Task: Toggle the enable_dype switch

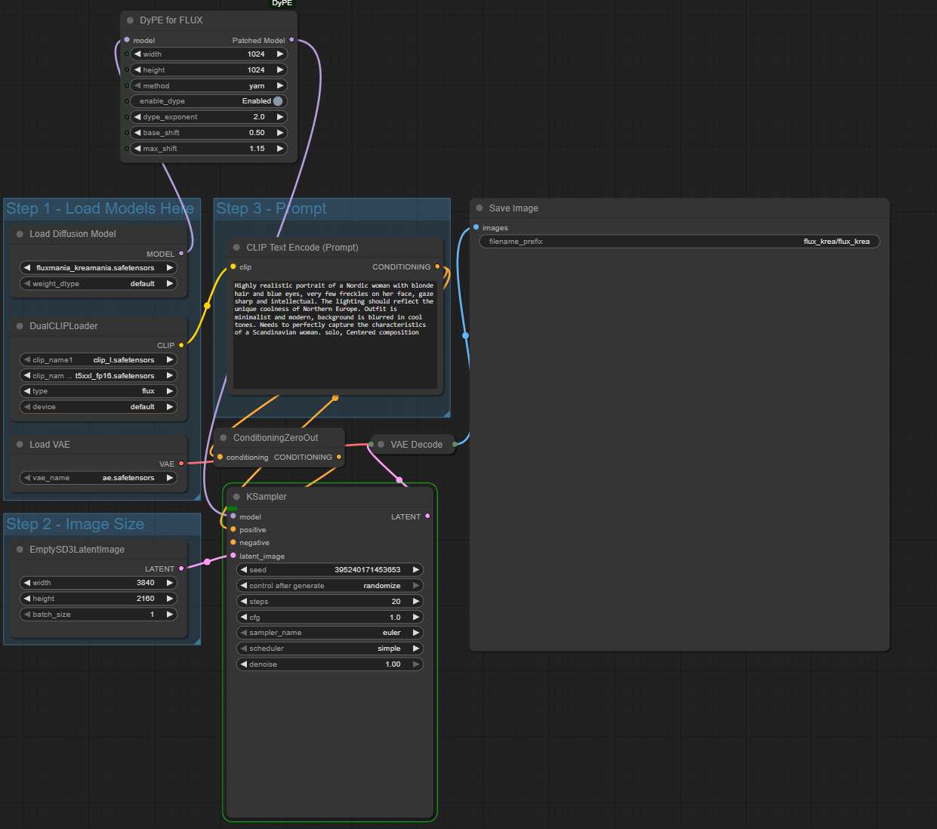Action: [277, 101]
